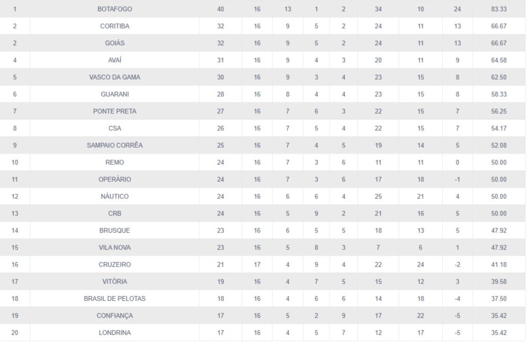Select the Coritiba team row name

[x=114, y=26]
